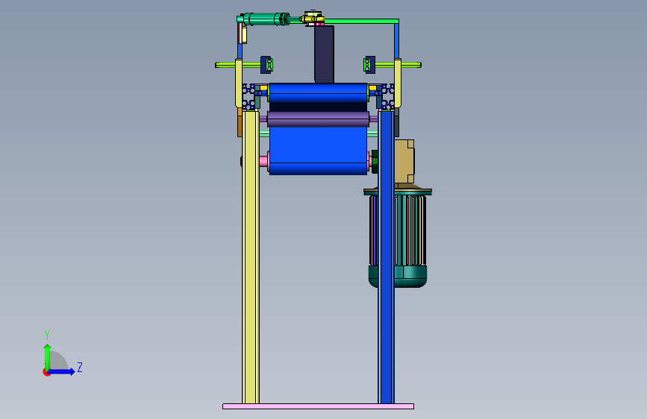
Task: Select the pink base plate
Action: click(318, 406)
